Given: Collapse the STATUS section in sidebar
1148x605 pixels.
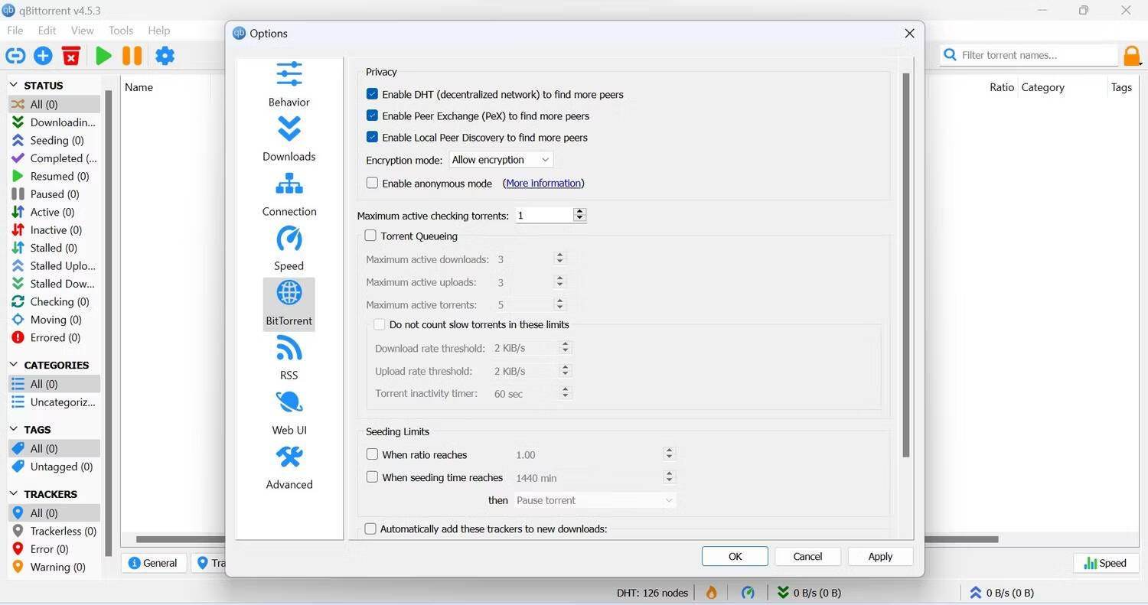Looking at the screenshot, I should point(13,85).
